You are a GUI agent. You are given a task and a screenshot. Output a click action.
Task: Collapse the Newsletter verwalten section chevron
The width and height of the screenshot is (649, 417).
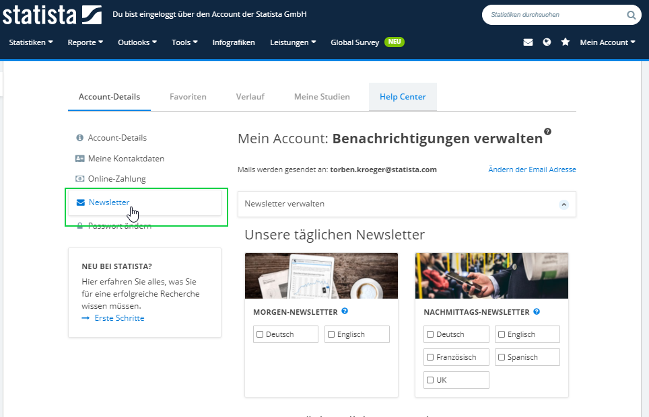563,204
